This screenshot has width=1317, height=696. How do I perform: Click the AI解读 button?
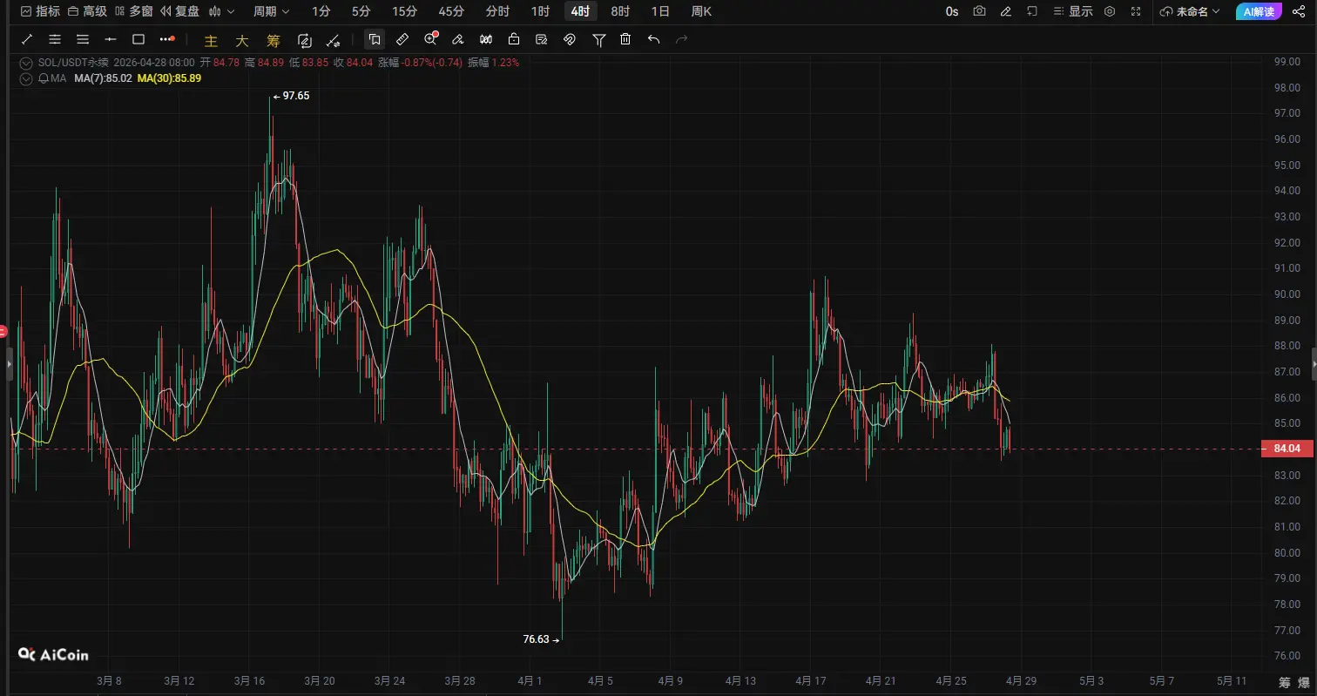click(x=1258, y=11)
